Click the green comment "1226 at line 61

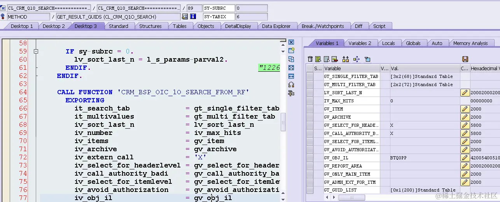(269, 68)
